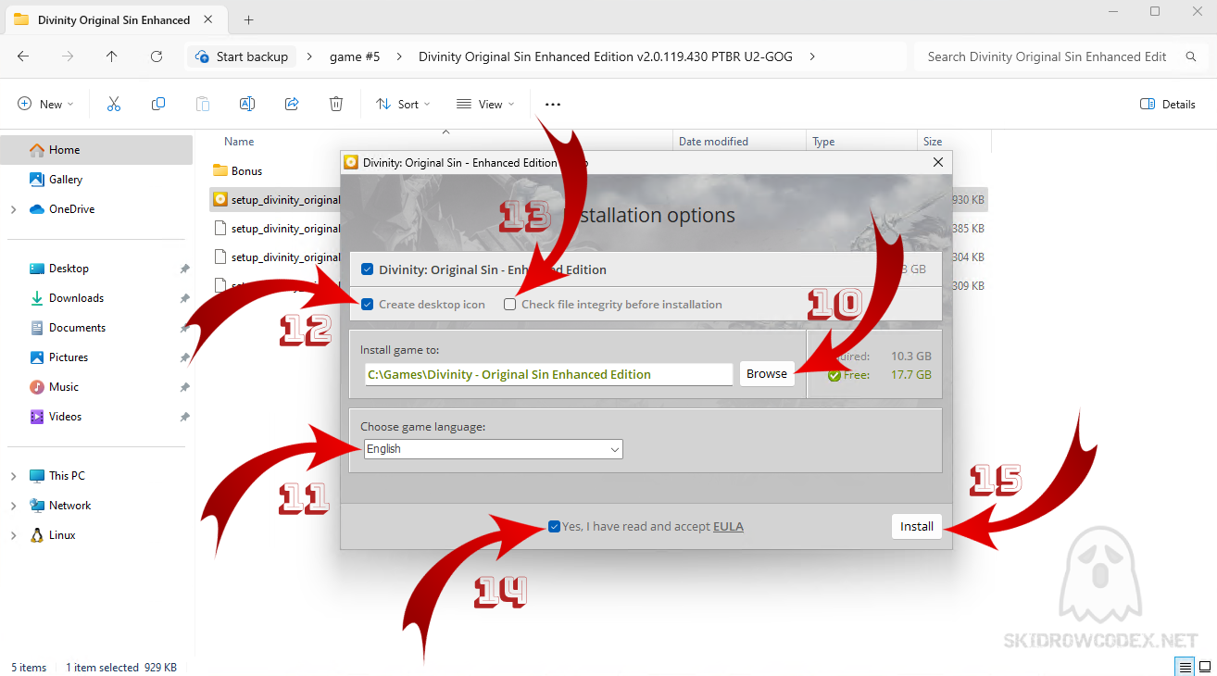Image resolution: width=1217 pixels, height=676 pixels.
Task: Uncheck Create desktop icon
Action: tap(368, 304)
